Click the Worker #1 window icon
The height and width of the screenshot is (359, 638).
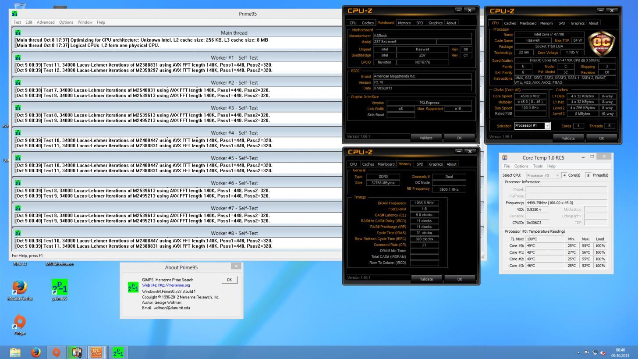coord(18,57)
